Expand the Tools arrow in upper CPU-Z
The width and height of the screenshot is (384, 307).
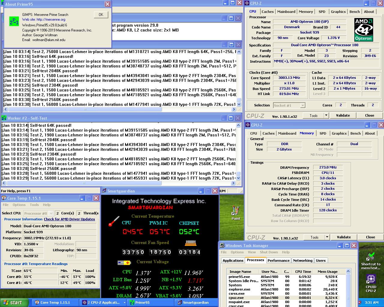click(326, 115)
